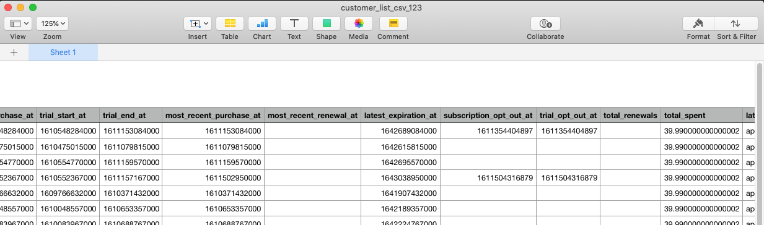Image resolution: width=764 pixels, height=225 pixels.
Task: Insert a Shape
Action: coord(327,23)
